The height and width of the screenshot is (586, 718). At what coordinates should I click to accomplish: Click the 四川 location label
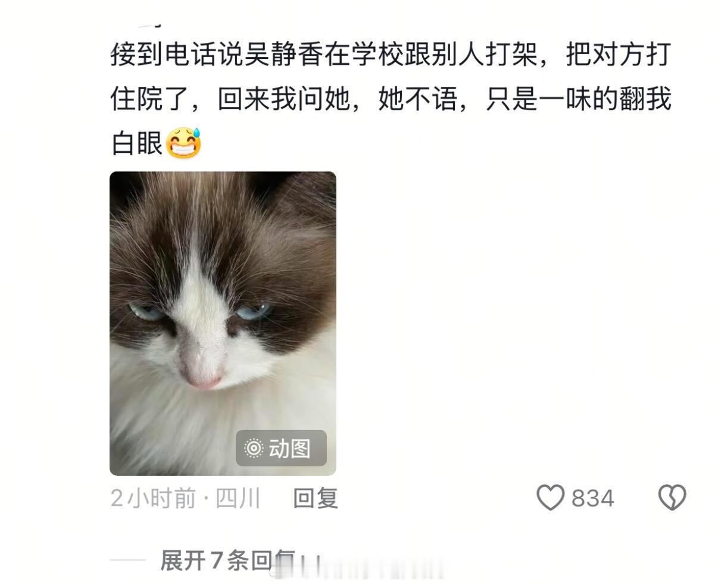(x=238, y=498)
